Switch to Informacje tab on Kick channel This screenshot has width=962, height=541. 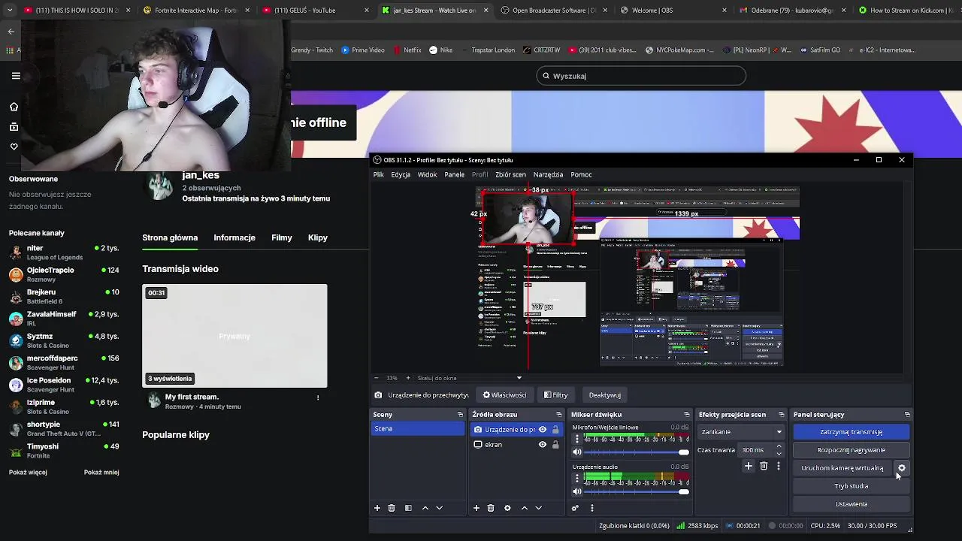[x=234, y=237]
